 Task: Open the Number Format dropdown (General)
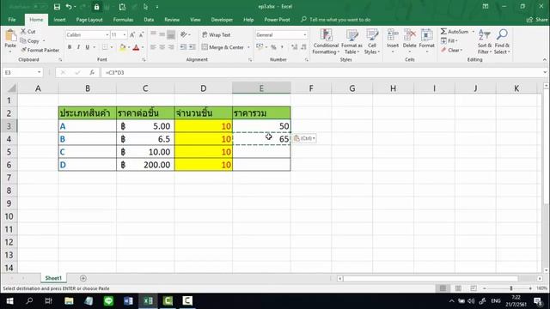click(304, 34)
